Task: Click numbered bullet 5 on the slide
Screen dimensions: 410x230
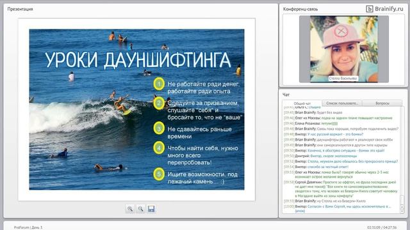Action: tap(159, 174)
